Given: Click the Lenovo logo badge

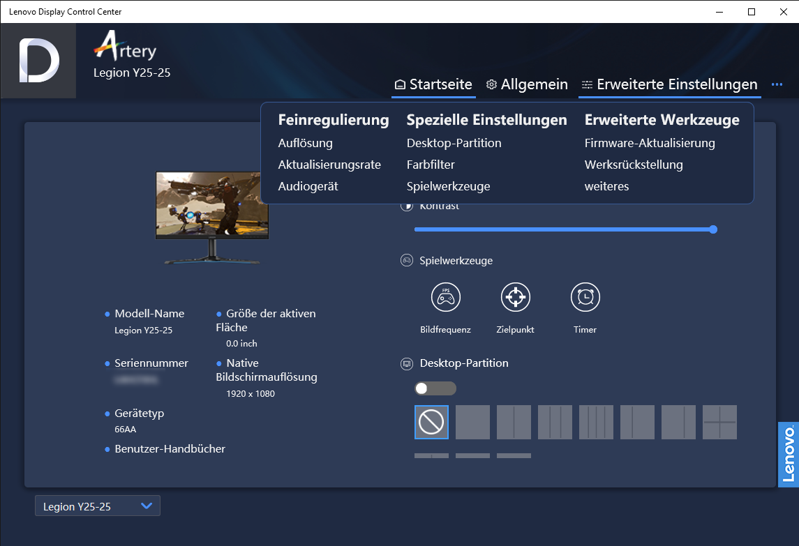Looking at the screenshot, I should pos(789,455).
